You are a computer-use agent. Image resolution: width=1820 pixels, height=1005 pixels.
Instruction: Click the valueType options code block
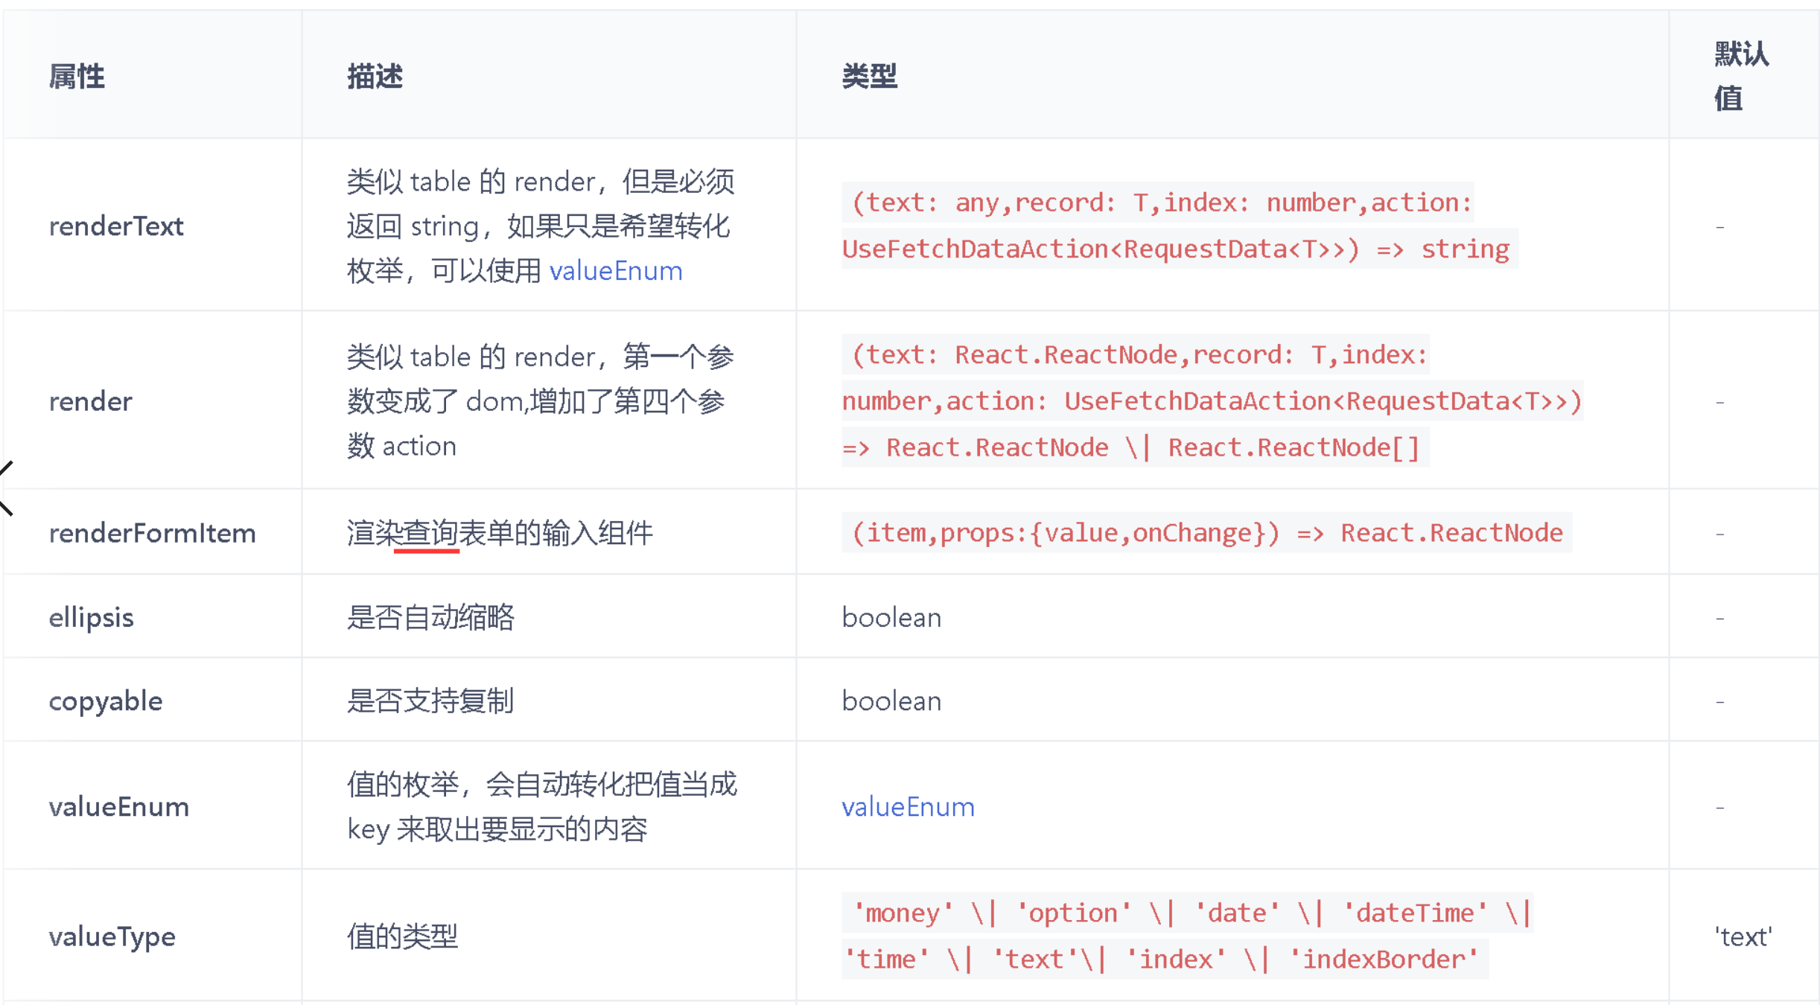tap(1184, 937)
